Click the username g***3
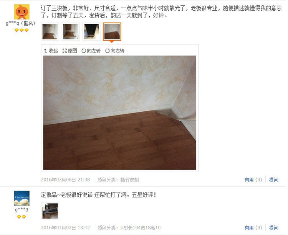The image size is (288, 235). point(22,210)
